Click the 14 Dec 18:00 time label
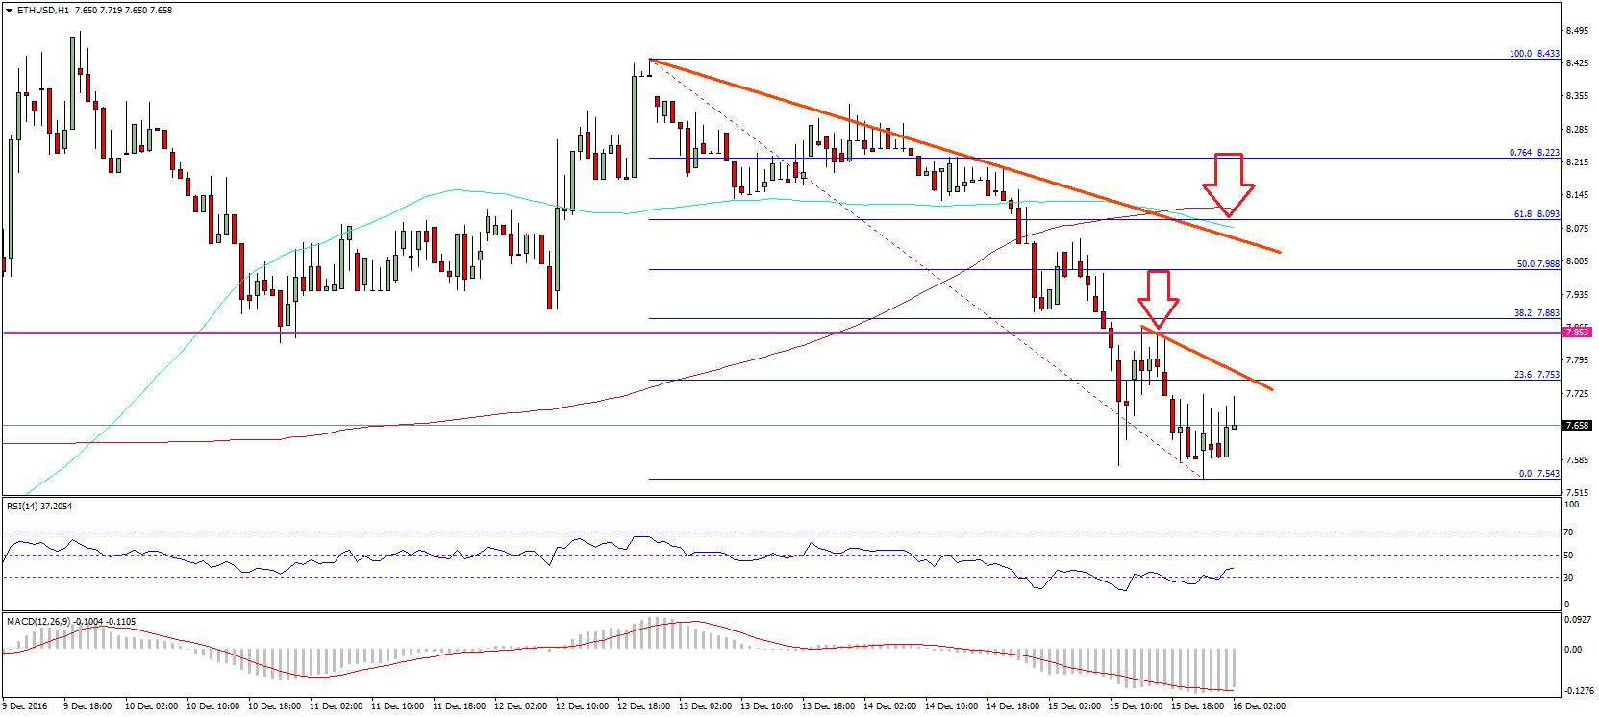1599x717 pixels. (1013, 706)
